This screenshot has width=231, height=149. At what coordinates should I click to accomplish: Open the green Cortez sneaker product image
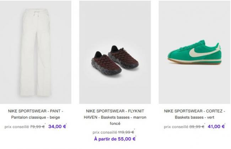[194, 52]
